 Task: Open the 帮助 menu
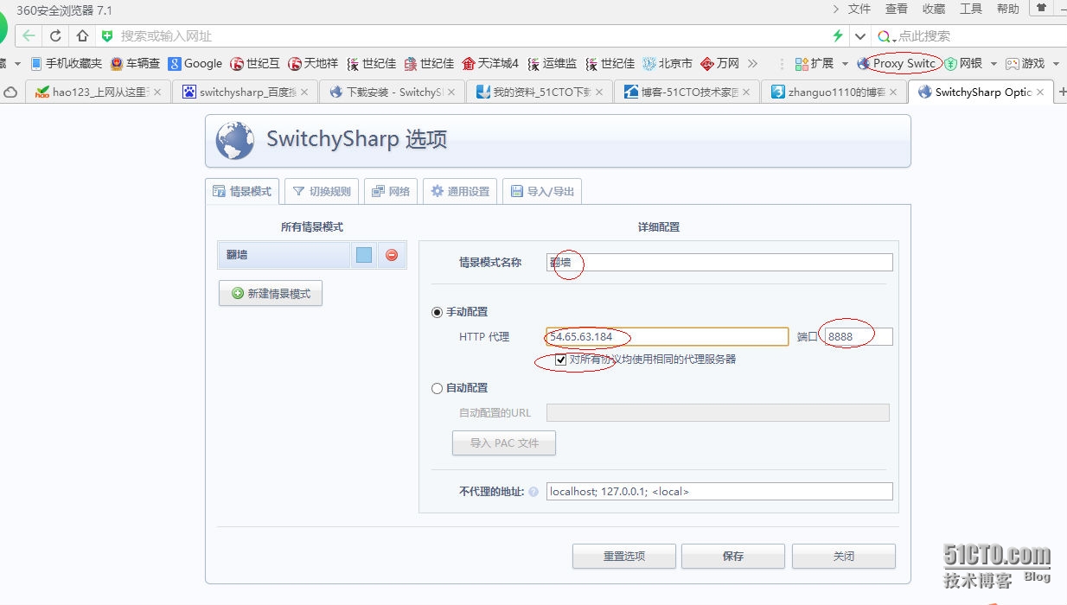tap(1008, 9)
